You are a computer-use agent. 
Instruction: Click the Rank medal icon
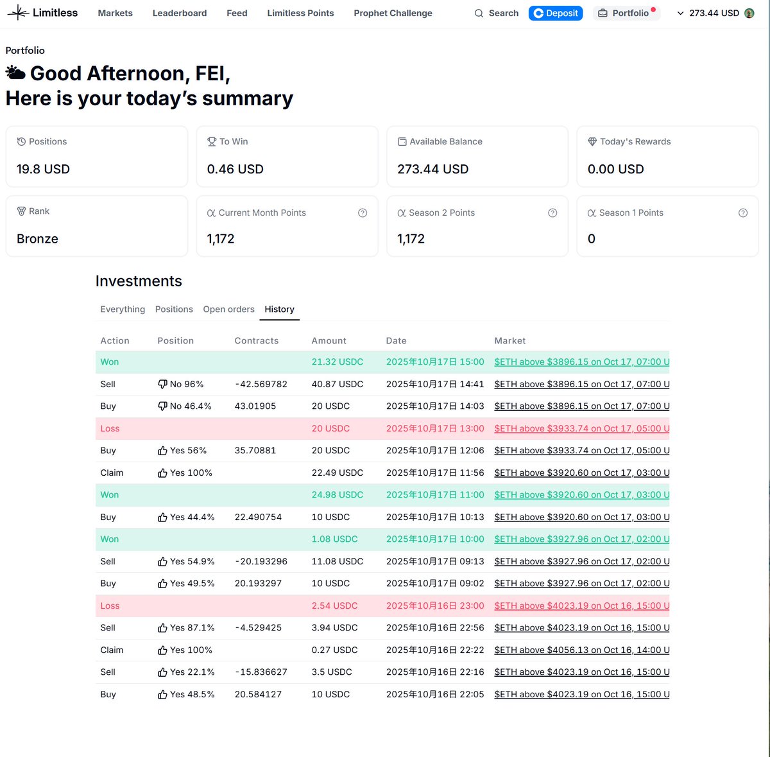coord(21,211)
